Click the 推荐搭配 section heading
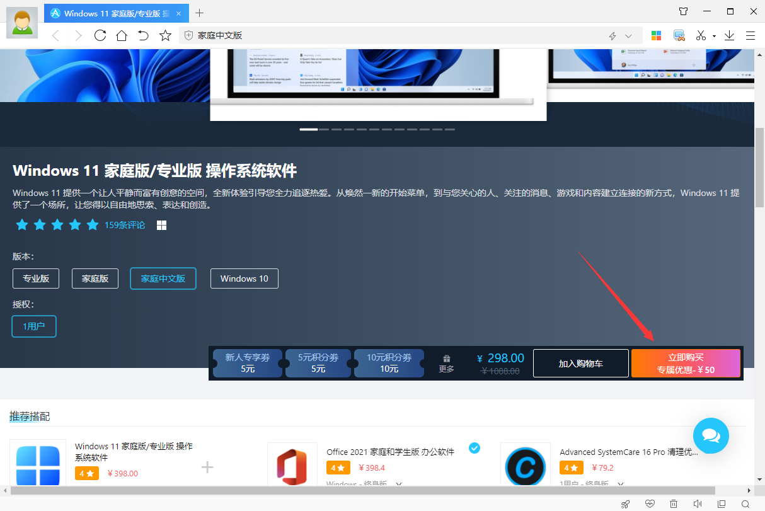 tap(30, 416)
